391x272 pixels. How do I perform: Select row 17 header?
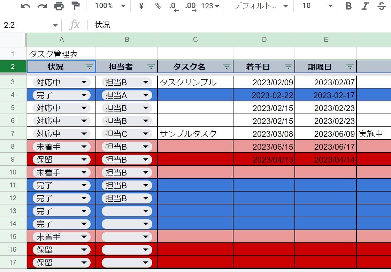click(x=13, y=262)
